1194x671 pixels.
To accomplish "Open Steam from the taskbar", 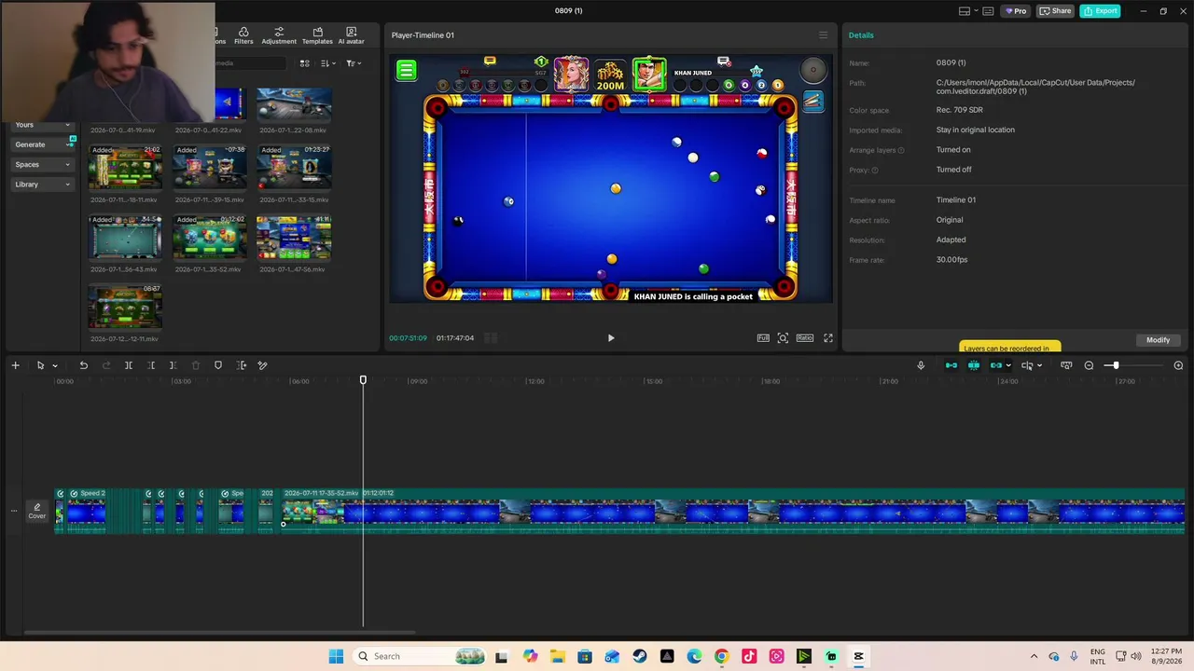I will (639, 656).
